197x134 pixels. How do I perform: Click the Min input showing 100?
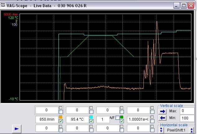pos(187,118)
